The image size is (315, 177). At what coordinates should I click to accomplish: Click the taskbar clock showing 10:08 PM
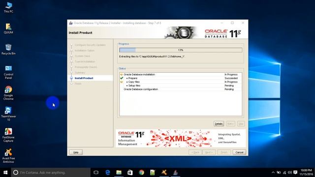(306, 173)
